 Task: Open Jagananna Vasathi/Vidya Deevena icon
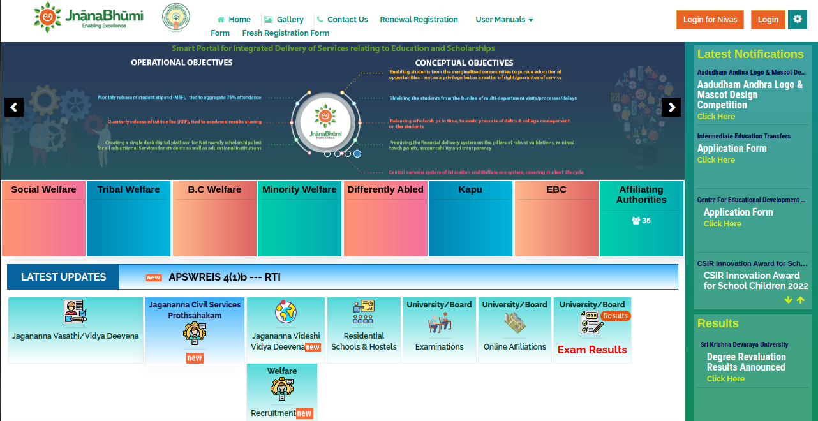pyautogui.click(x=75, y=312)
